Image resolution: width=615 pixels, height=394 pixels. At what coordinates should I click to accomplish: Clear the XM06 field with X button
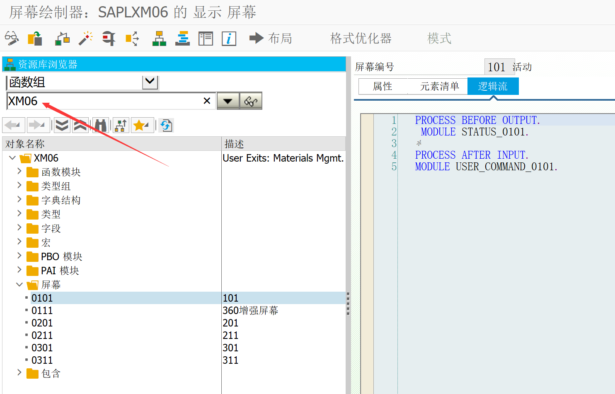207,101
